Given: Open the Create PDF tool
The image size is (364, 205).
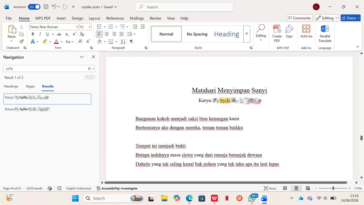Looking at the screenshot, I should tap(277, 33).
